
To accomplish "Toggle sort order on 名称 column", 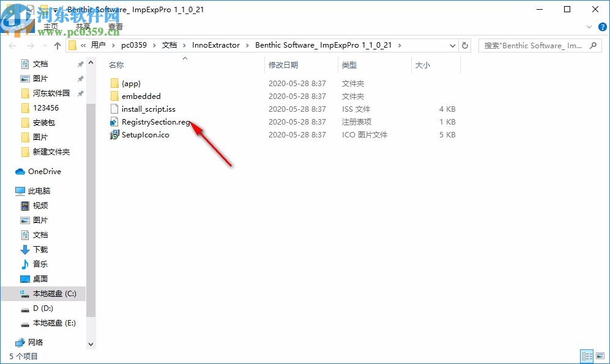I will pos(116,65).
